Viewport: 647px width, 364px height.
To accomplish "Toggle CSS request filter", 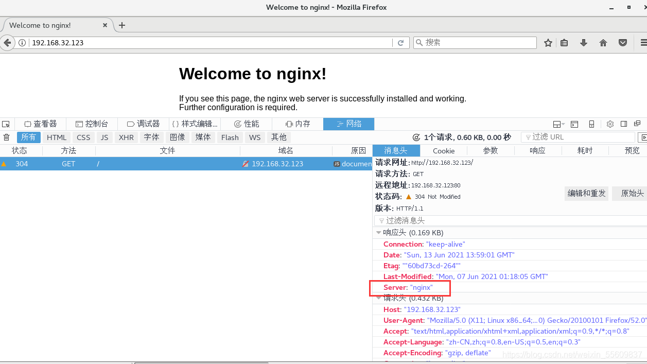I will 83,137.
